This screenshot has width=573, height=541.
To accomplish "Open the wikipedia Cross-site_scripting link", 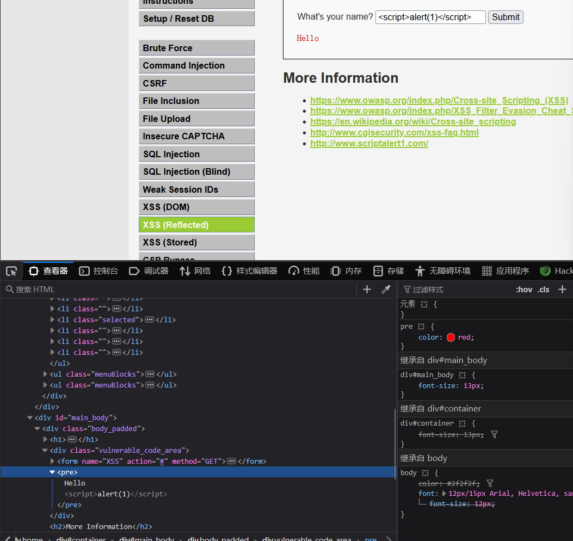I will [x=413, y=122].
